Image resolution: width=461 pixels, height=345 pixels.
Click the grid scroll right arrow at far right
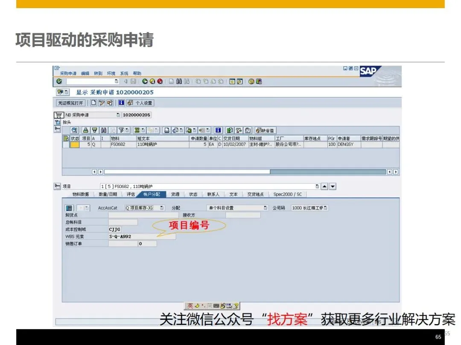pyautogui.click(x=396, y=172)
